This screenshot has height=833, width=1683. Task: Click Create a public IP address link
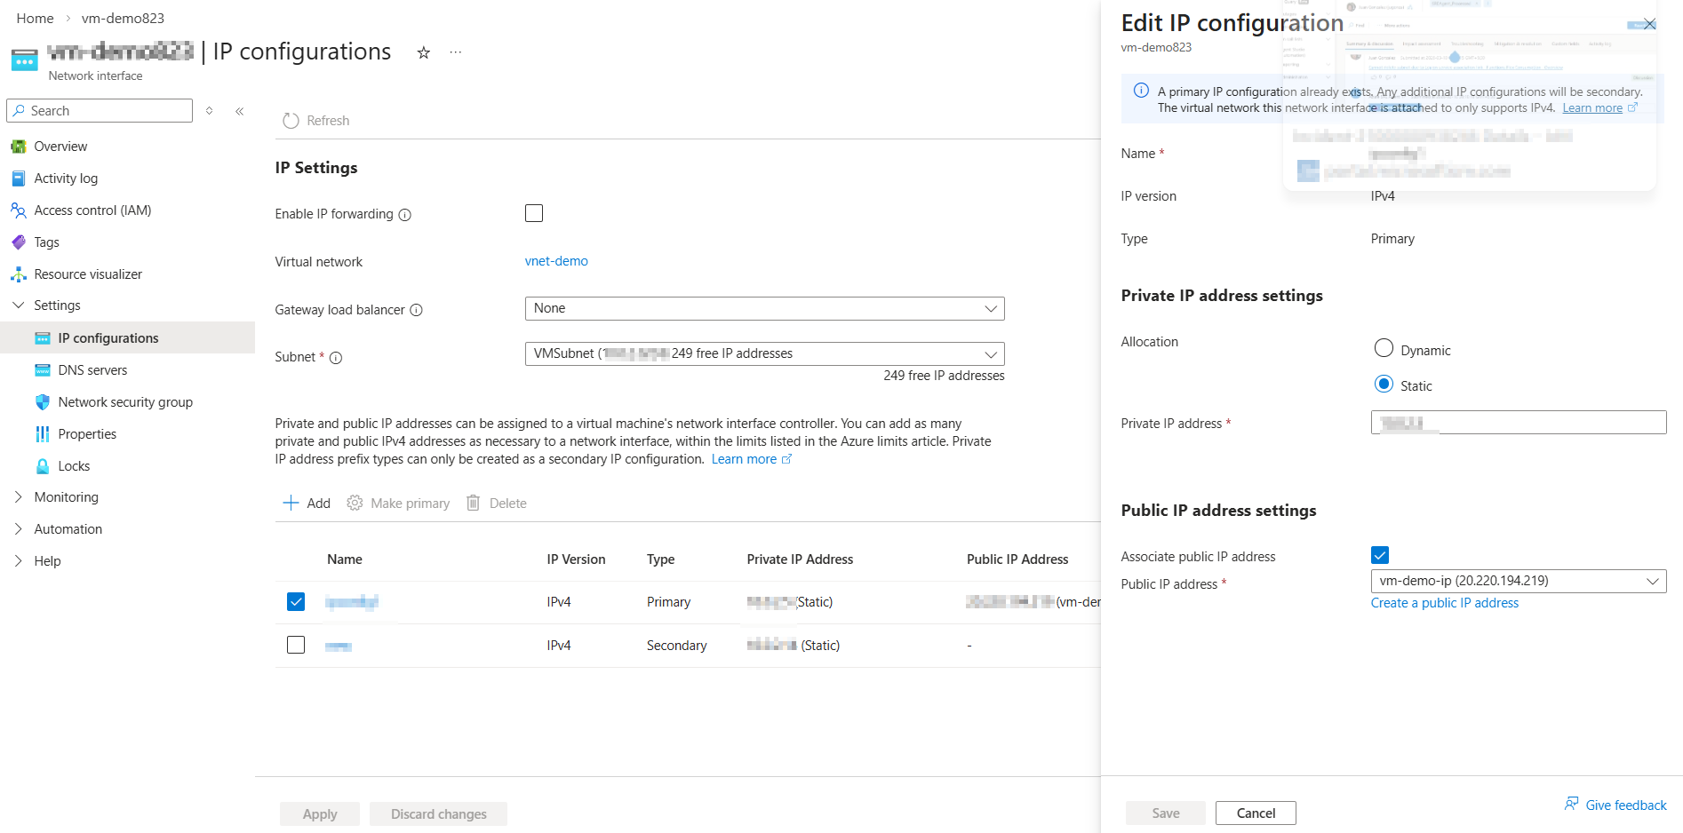[1445, 603]
